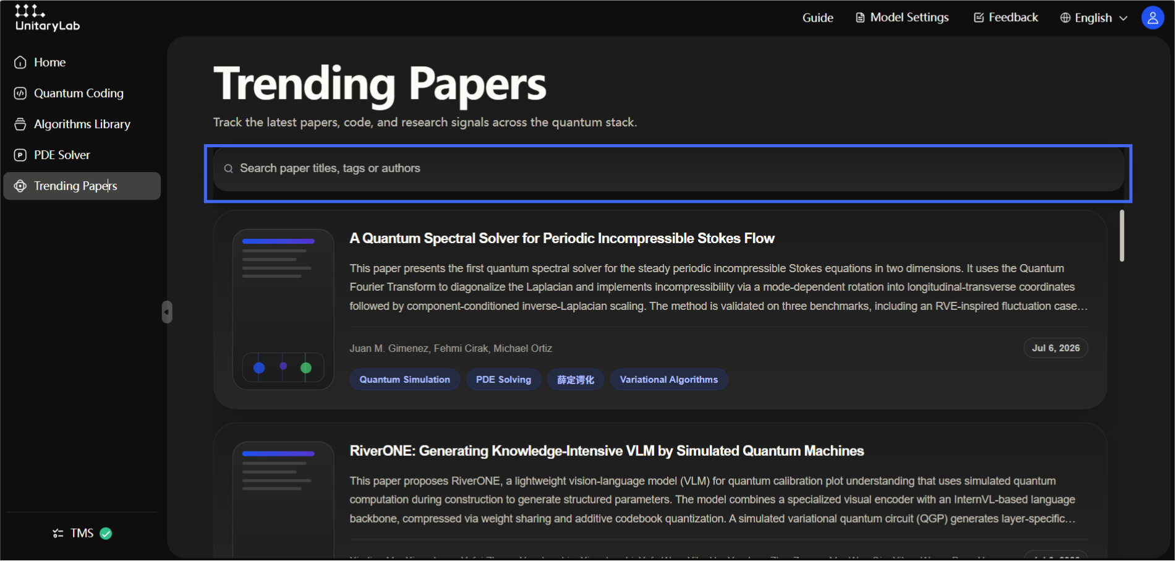Click the PDE Solving tag
The height and width of the screenshot is (561, 1176).
pos(503,380)
